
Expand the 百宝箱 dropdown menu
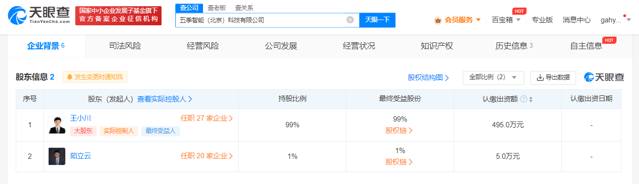pyautogui.click(x=518, y=20)
